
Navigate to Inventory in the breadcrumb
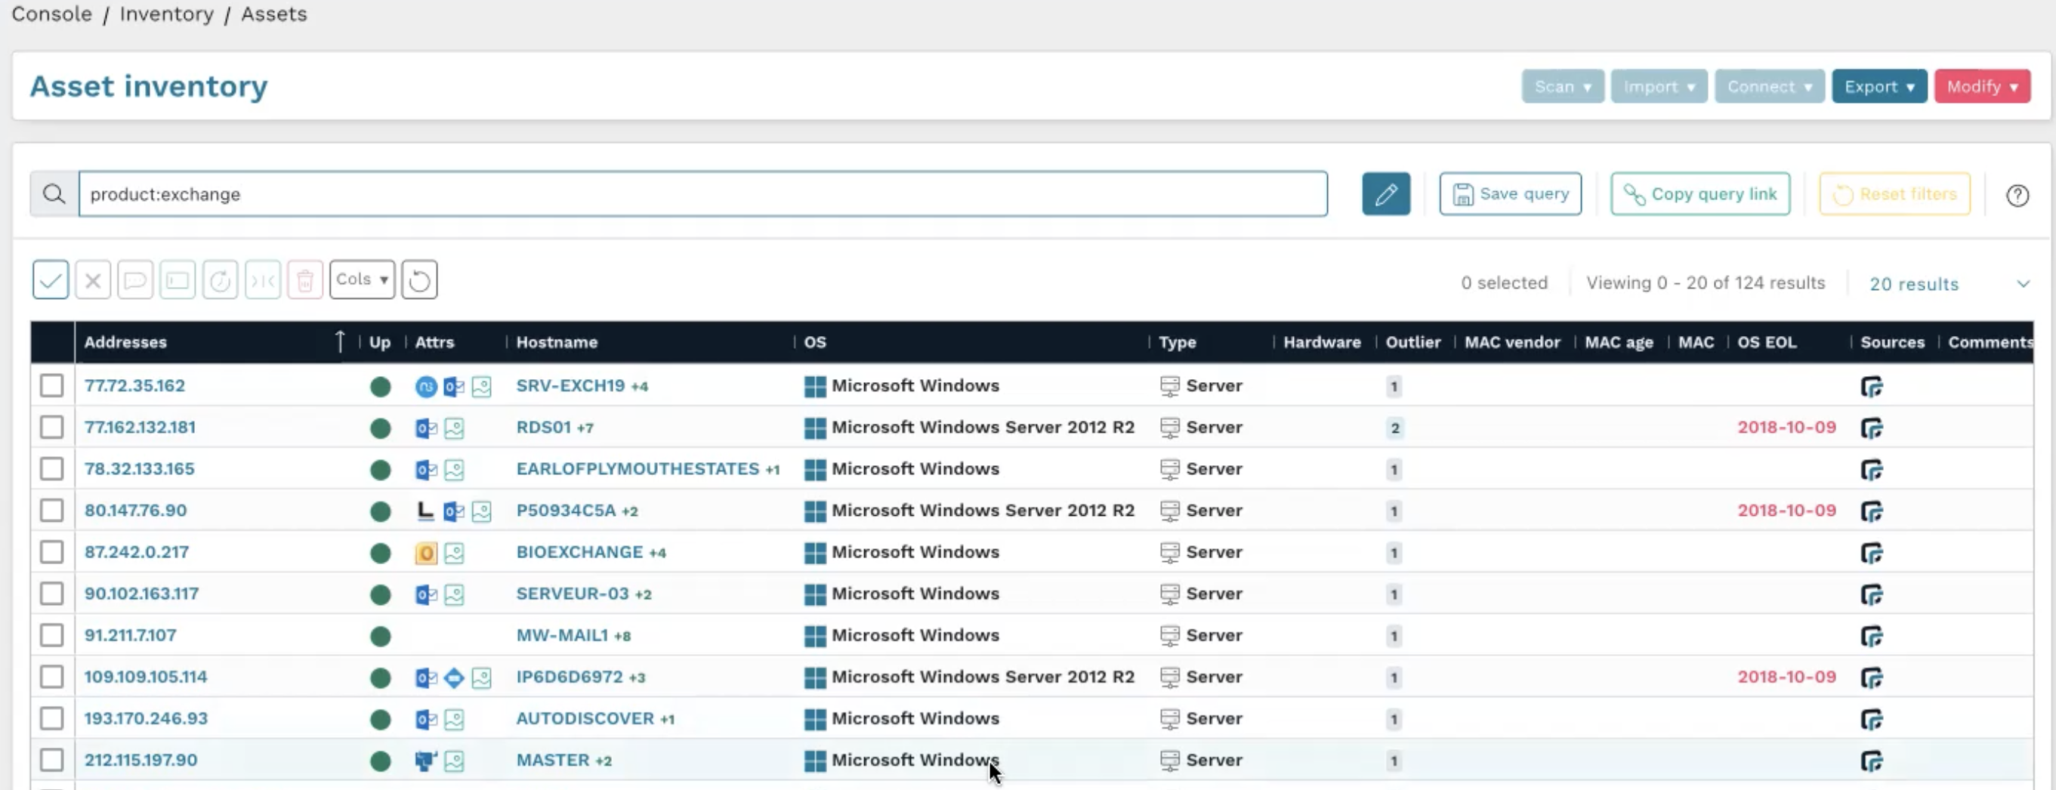click(166, 14)
